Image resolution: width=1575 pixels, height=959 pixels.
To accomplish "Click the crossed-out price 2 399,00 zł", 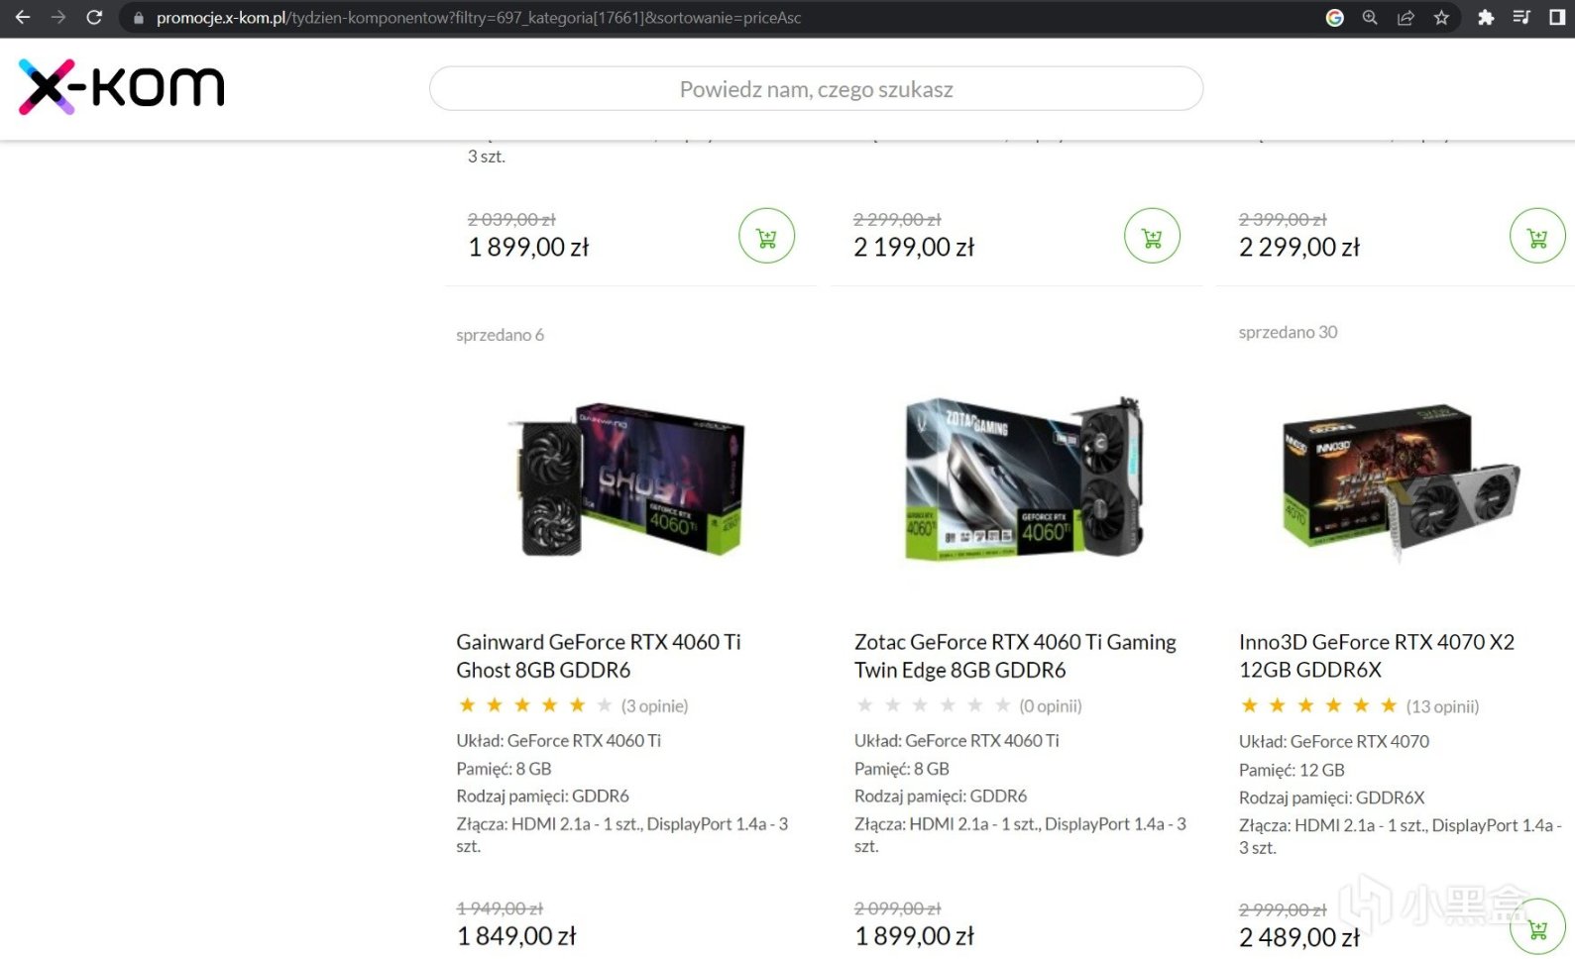I will [x=1283, y=219].
